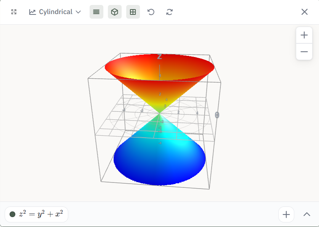Image resolution: width=319 pixels, height=227 pixels.
Task: Zoom in with the plus button
Action: click(304, 35)
